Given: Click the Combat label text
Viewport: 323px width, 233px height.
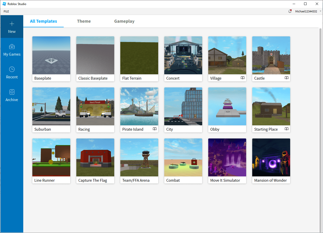Looking at the screenshot, I should pos(173,180).
